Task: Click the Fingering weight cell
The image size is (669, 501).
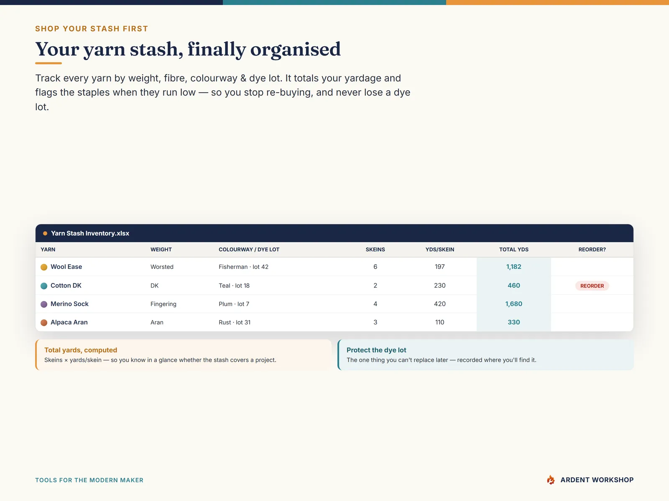Action: pyautogui.click(x=163, y=304)
